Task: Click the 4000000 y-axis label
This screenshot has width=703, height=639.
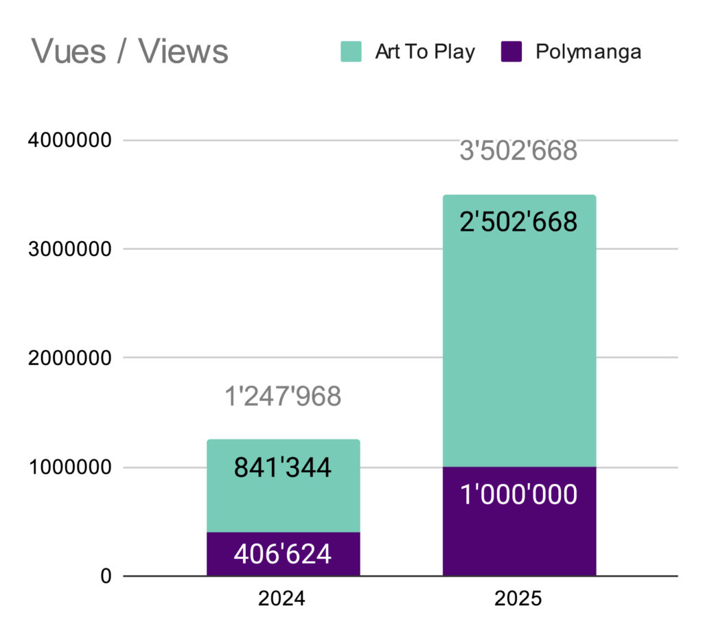Action: [69, 141]
